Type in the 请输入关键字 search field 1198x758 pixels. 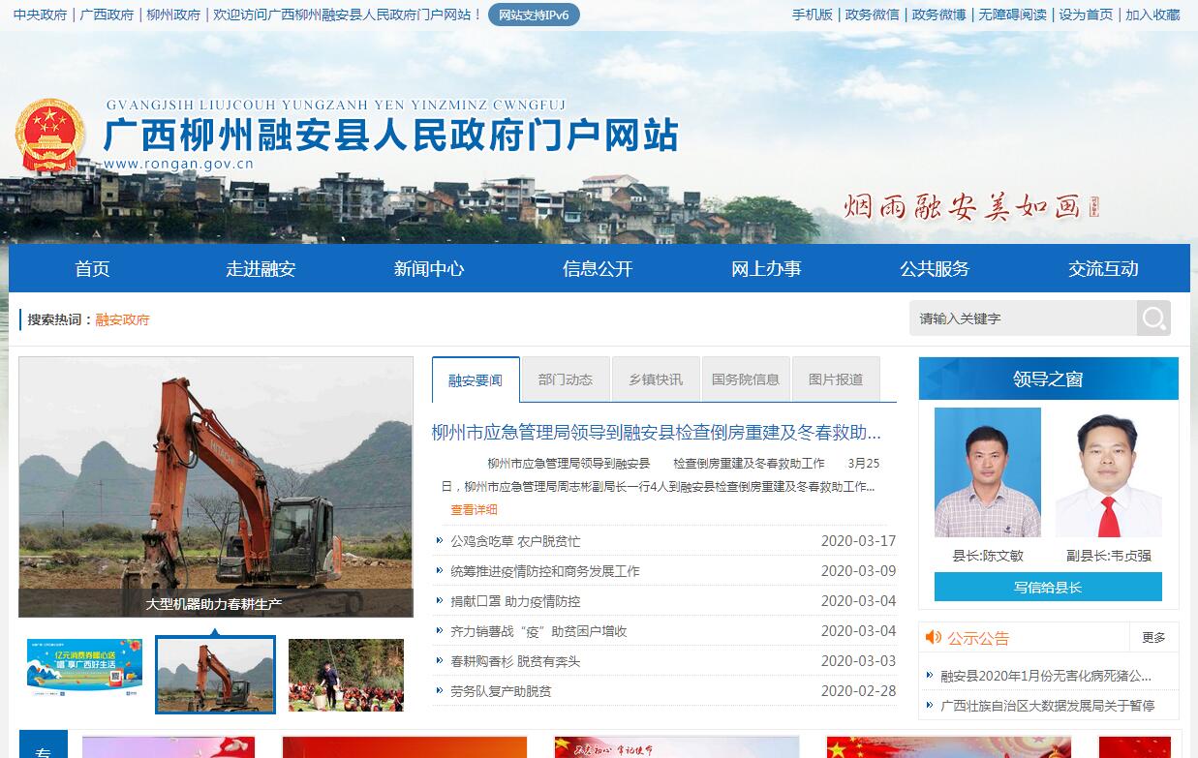click(x=1022, y=318)
